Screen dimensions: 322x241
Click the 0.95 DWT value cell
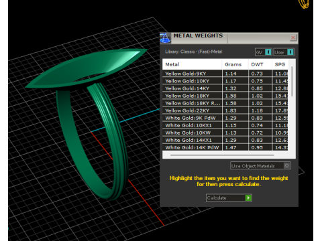coord(260,147)
